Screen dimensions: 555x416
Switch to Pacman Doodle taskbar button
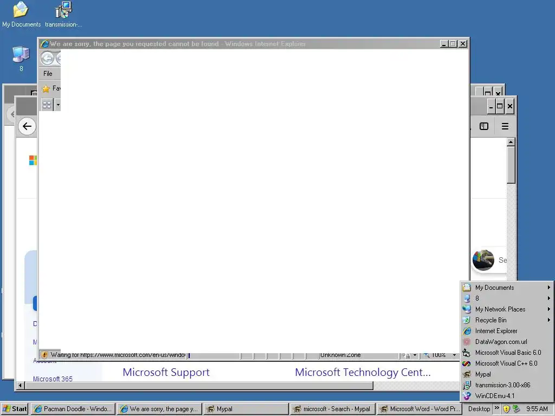[x=73, y=409]
